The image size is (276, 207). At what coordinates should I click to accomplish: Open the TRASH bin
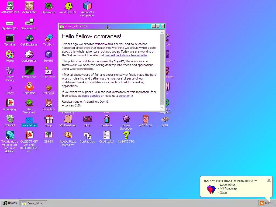pos(10,121)
